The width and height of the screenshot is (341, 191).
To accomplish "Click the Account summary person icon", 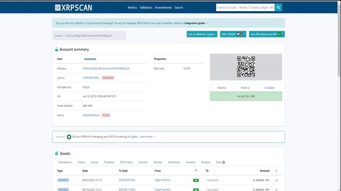I will (56, 49).
